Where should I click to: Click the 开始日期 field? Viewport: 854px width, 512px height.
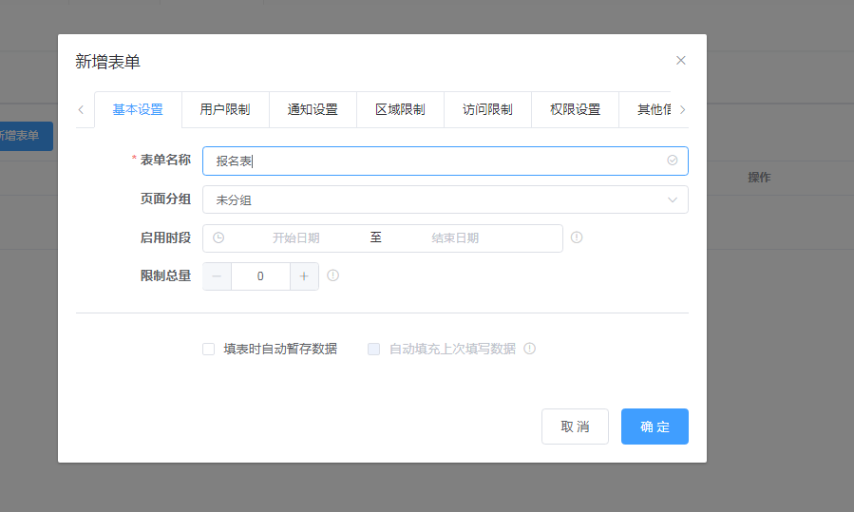coord(295,238)
